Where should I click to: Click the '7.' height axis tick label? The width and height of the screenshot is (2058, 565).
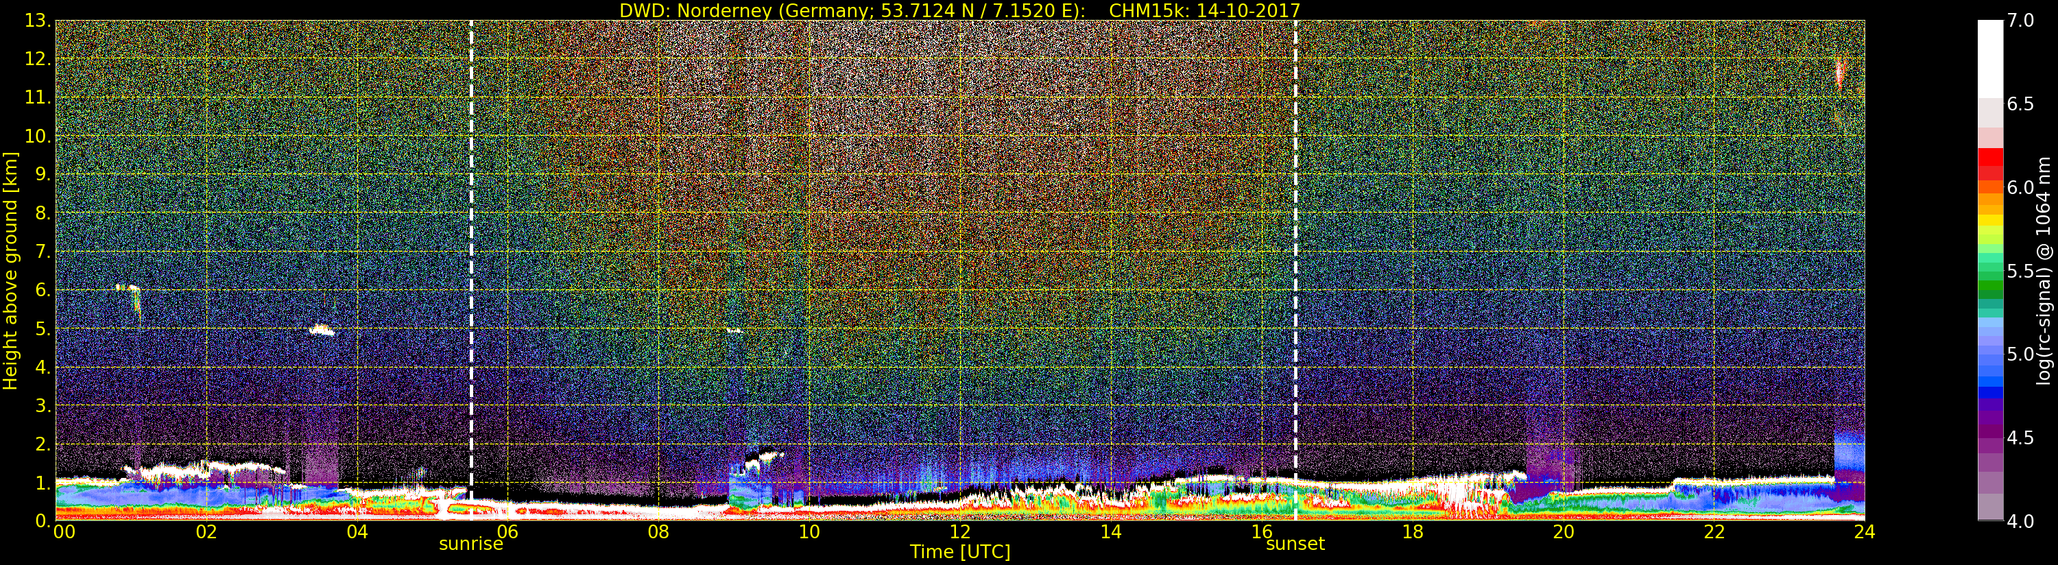click(43, 252)
